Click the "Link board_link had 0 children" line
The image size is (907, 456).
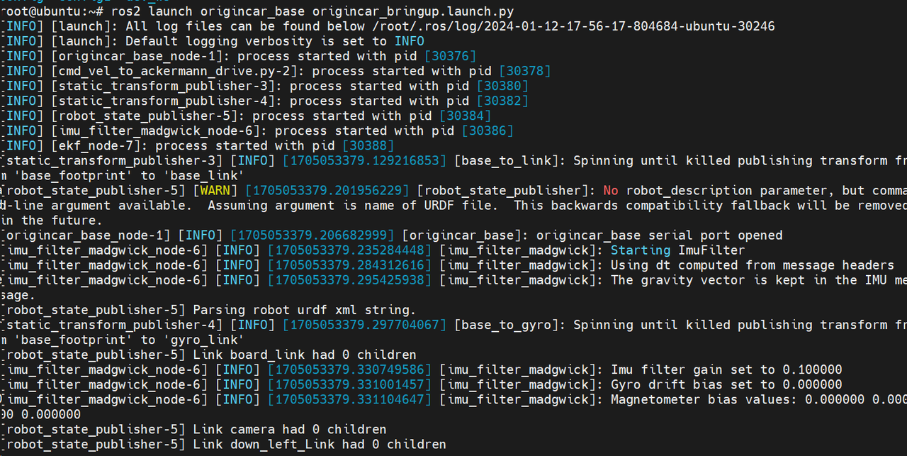point(304,355)
